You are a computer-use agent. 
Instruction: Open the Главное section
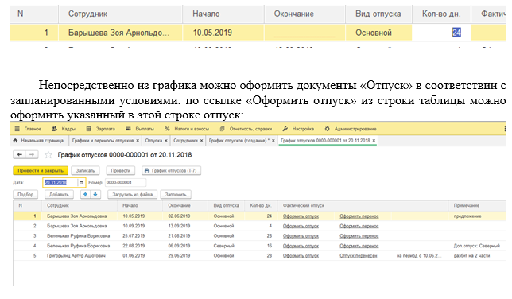coord(33,129)
